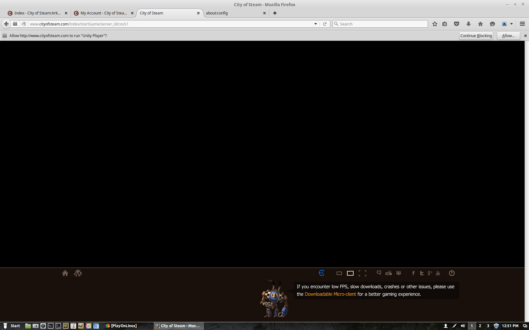The width and height of the screenshot is (529, 330).
Task: Switch game to fullscreen mode
Action: pos(362,273)
